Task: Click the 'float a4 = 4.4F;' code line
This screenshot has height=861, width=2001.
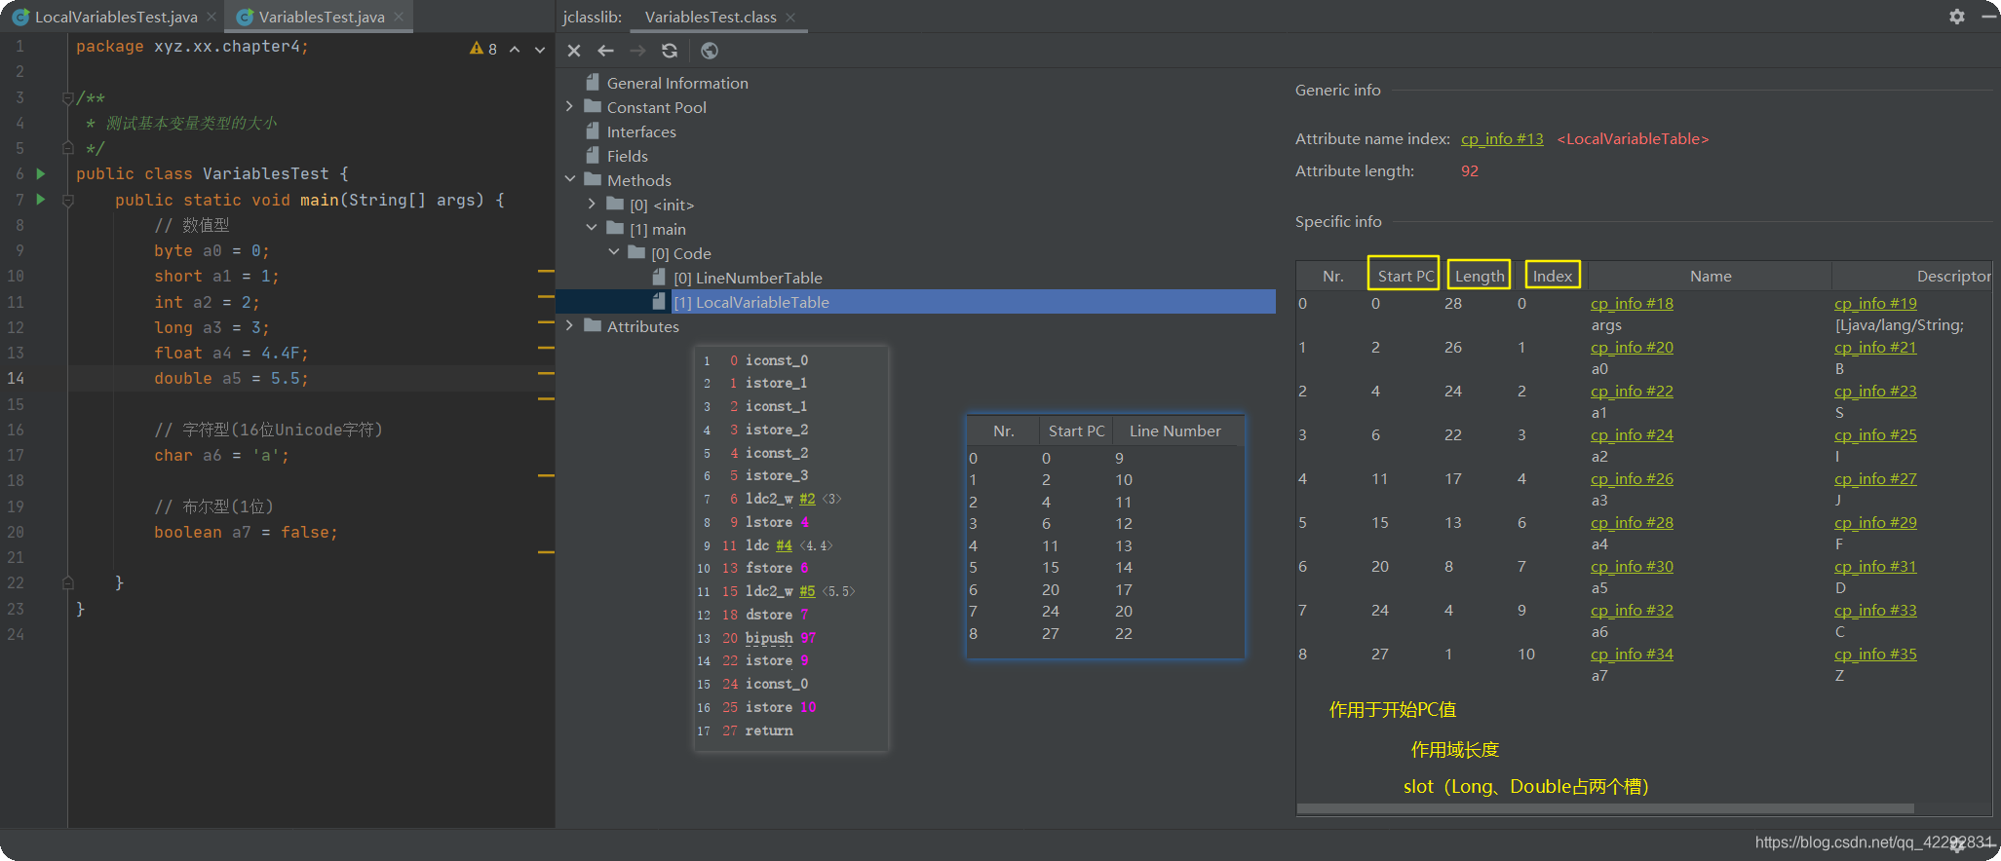Action: point(231,353)
